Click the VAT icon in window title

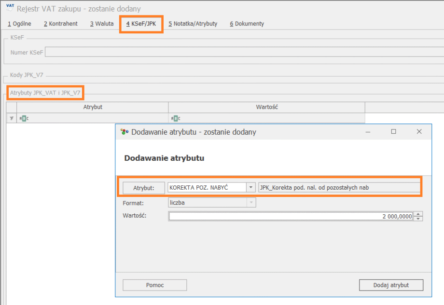[x=10, y=8]
